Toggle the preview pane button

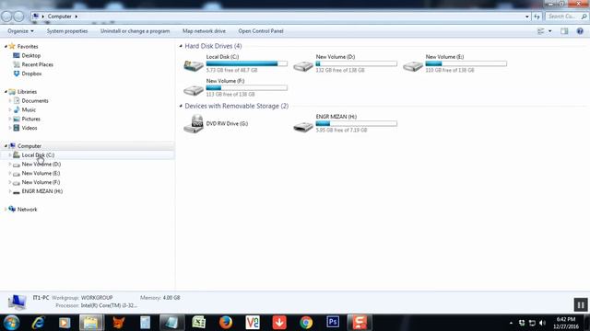tap(564, 31)
